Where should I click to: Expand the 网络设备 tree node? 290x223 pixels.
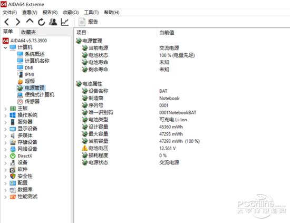pyautogui.click(x=5, y=149)
